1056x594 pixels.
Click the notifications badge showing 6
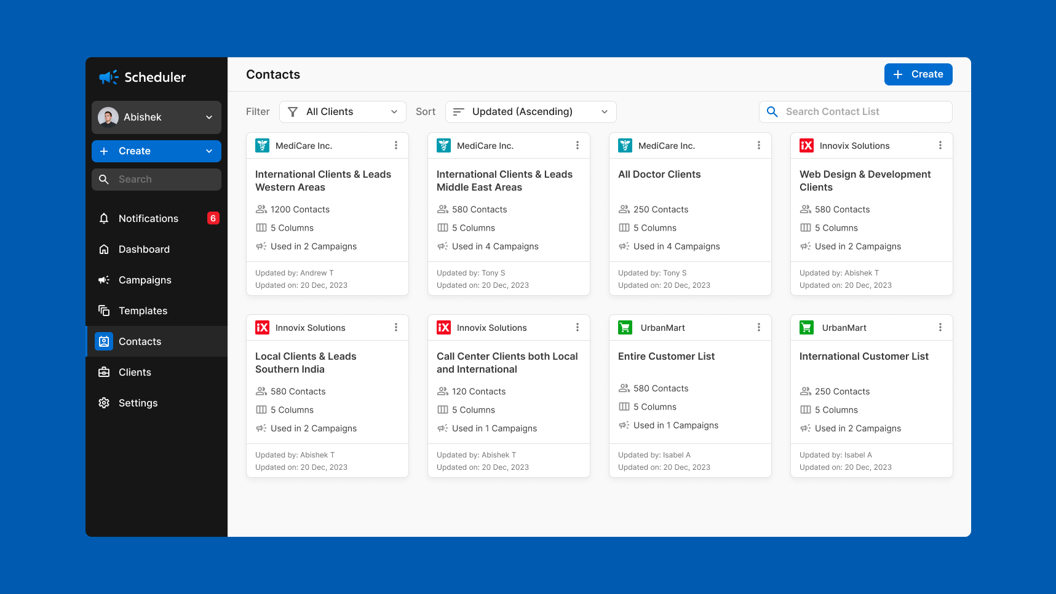[x=213, y=218]
